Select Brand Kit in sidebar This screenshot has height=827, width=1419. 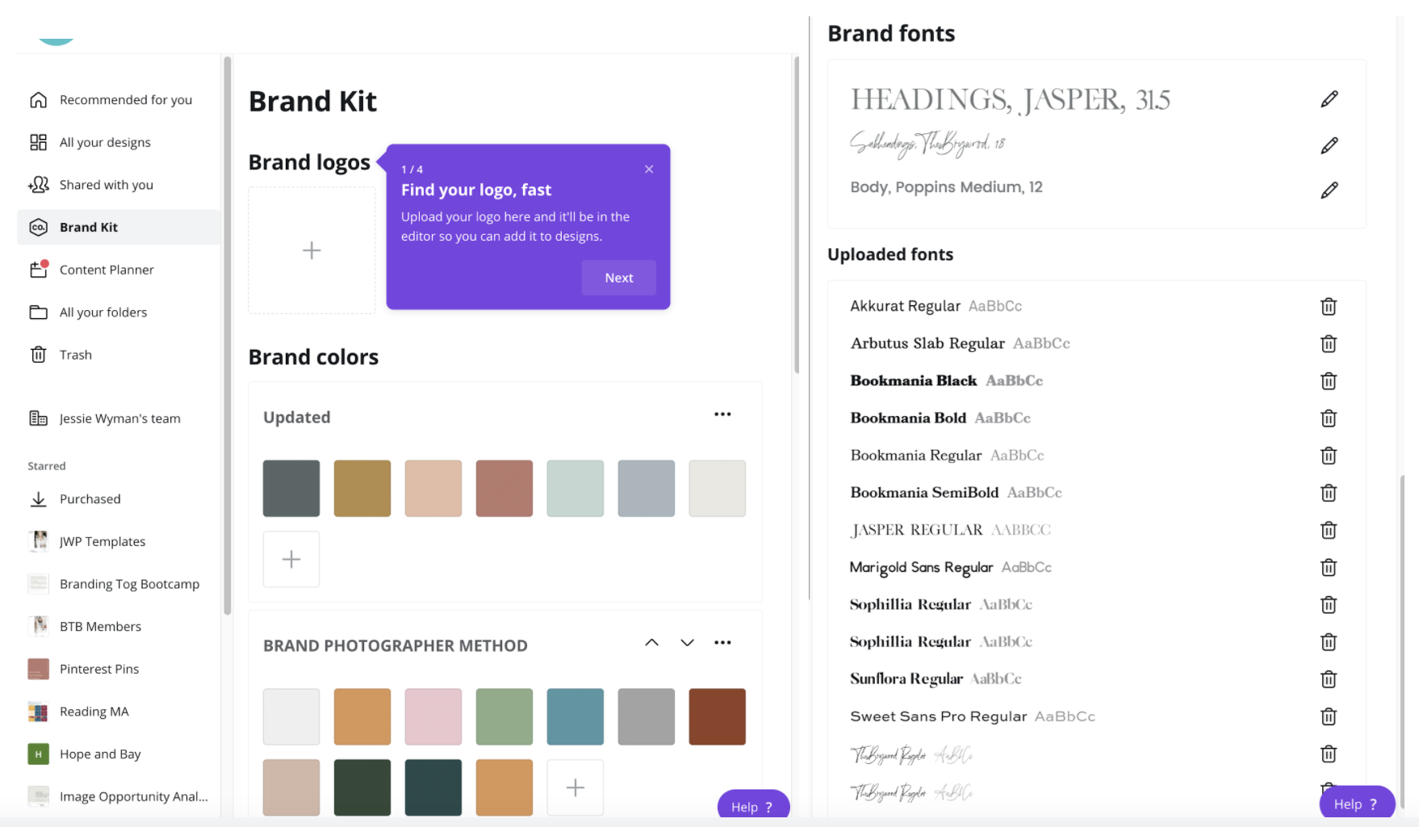(118, 227)
